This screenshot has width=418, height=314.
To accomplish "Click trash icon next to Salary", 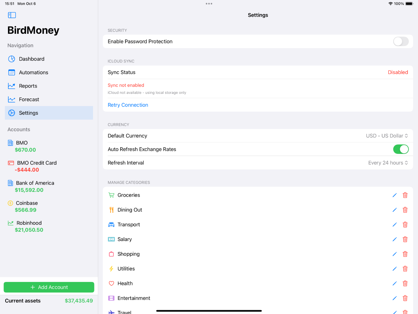I will pyautogui.click(x=405, y=239).
